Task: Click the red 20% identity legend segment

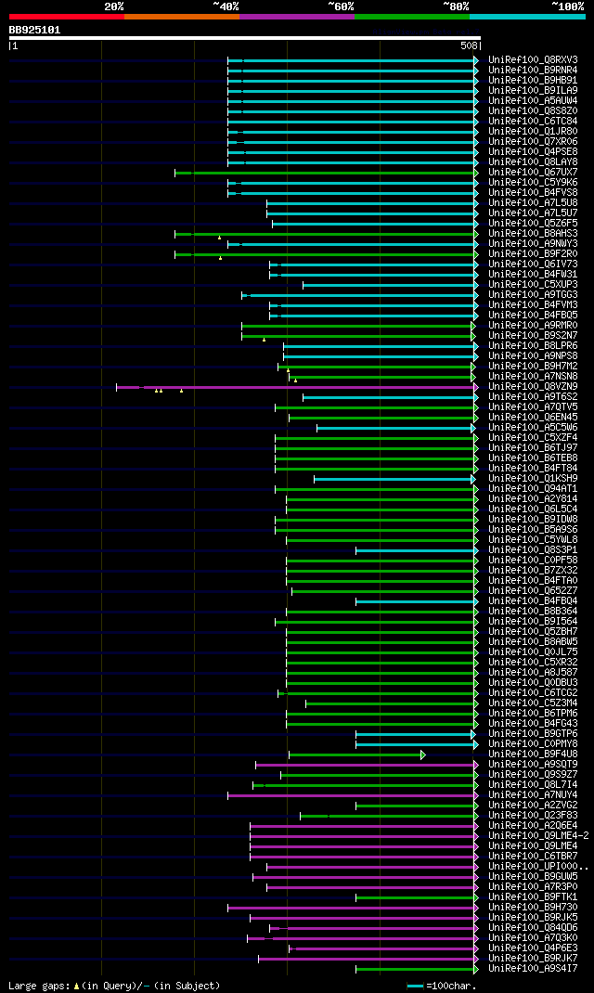Action: (x=67, y=16)
